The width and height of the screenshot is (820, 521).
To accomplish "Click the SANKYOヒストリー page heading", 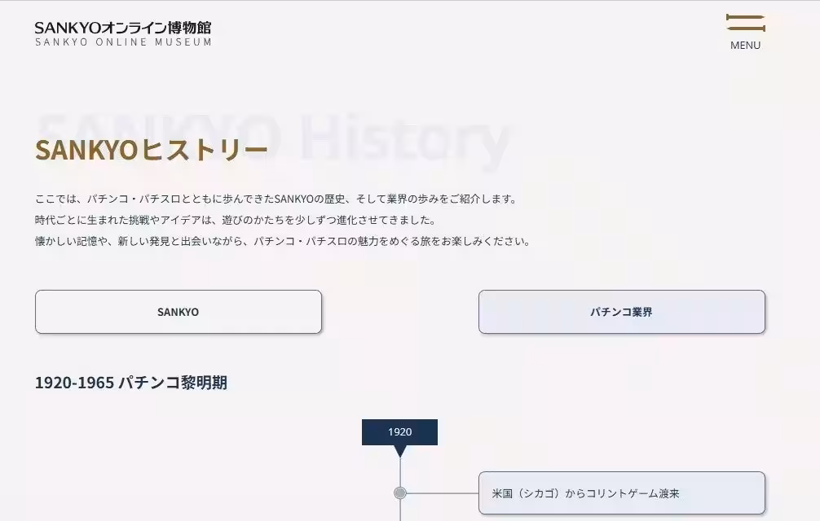I will point(151,150).
